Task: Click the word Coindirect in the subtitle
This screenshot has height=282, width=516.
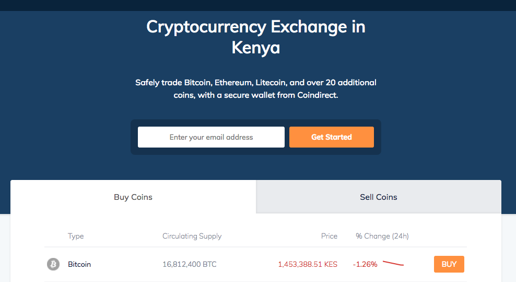Action: (x=317, y=95)
